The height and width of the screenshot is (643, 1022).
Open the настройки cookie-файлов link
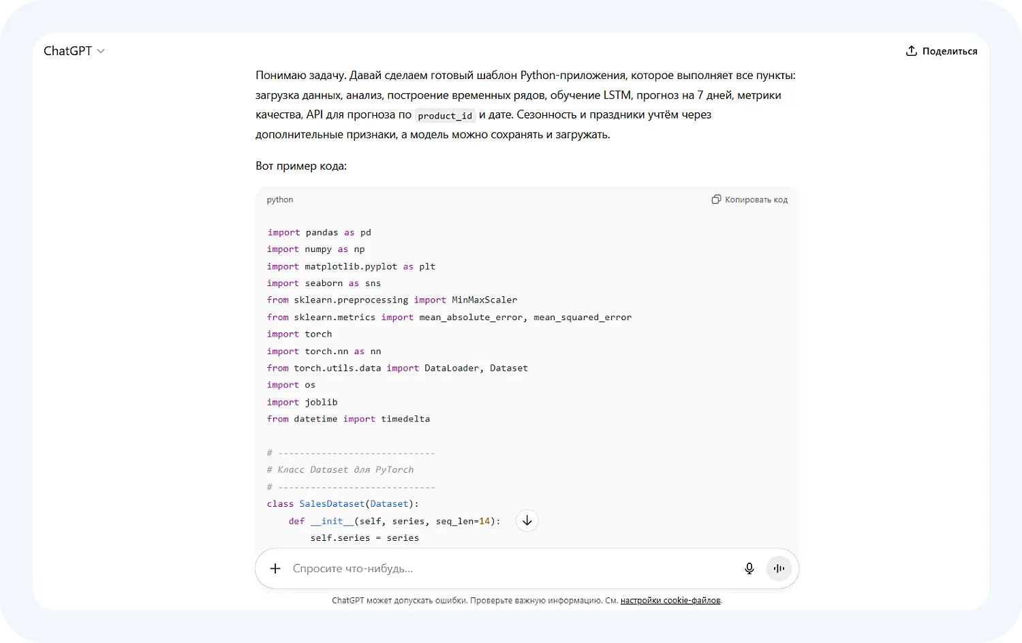(x=670, y=600)
